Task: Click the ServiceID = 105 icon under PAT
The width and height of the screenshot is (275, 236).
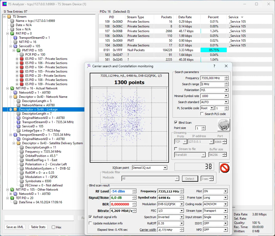Action: click(15, 46)
